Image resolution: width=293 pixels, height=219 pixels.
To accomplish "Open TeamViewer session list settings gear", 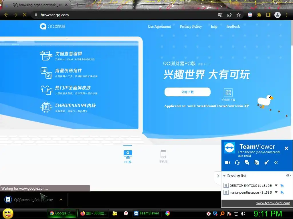I will [x=288, y=175].
